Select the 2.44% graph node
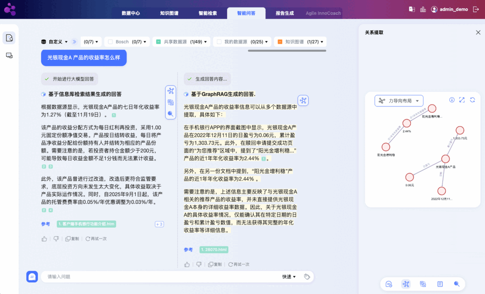 tap(407, 123)
